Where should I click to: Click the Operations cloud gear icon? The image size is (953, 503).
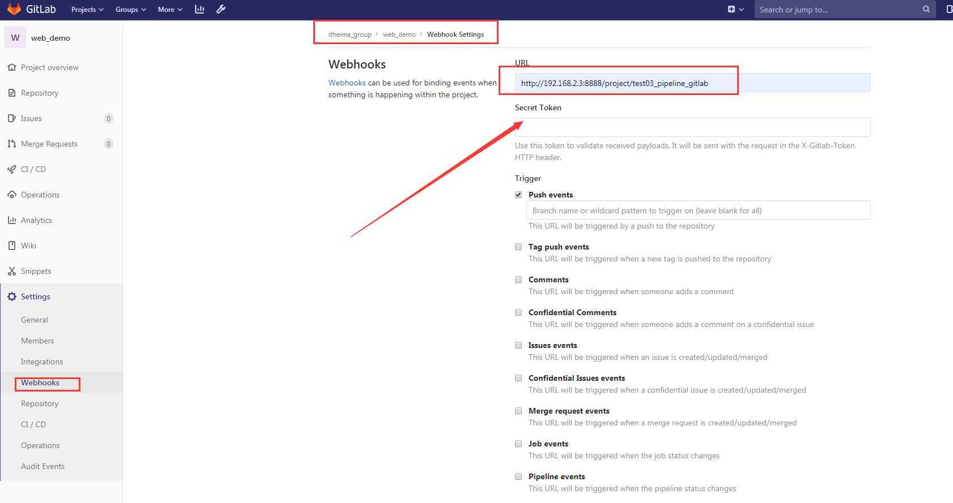coord(12,195)
